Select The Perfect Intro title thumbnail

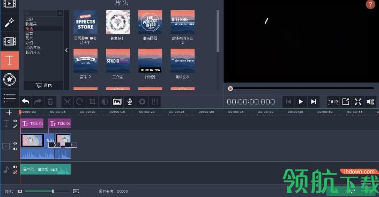point(150,22)
